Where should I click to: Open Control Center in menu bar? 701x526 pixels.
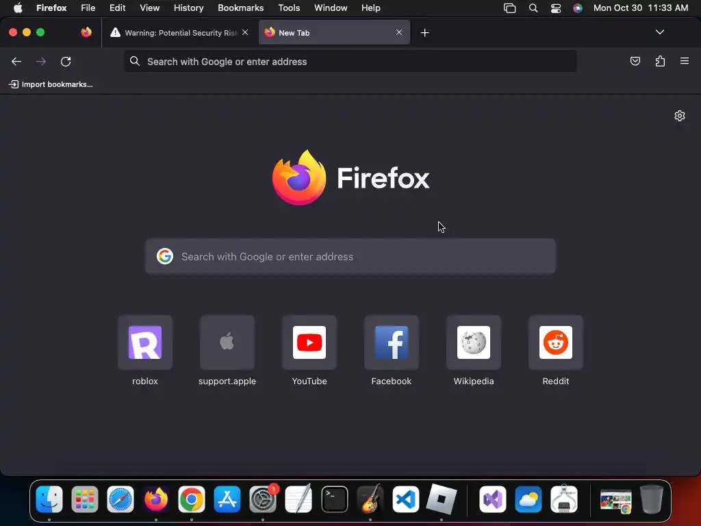pyautogui.click(x=556, y=8)
